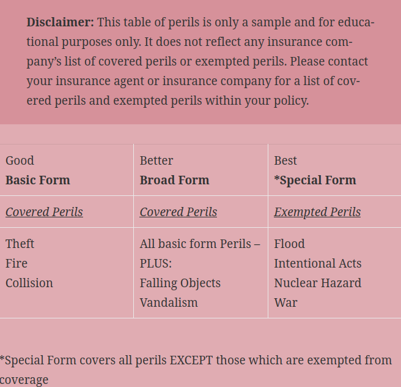Viewport: 401px width, 387px height.
Task: Click the "Collision" peril entry
Action: point(29,283)
